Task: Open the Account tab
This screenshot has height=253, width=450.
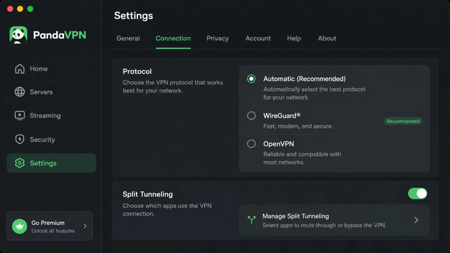Action: (258, 38)
